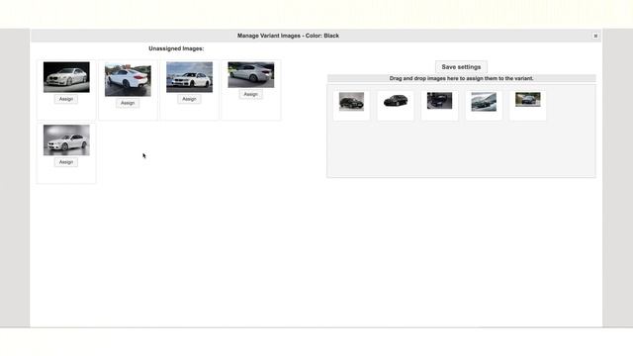Click Assign under the white car rear-view image
633x356 pixels.
click(x=128, y=103)
